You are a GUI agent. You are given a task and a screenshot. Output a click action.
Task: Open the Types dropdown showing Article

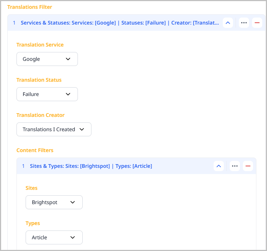[54, 237]
